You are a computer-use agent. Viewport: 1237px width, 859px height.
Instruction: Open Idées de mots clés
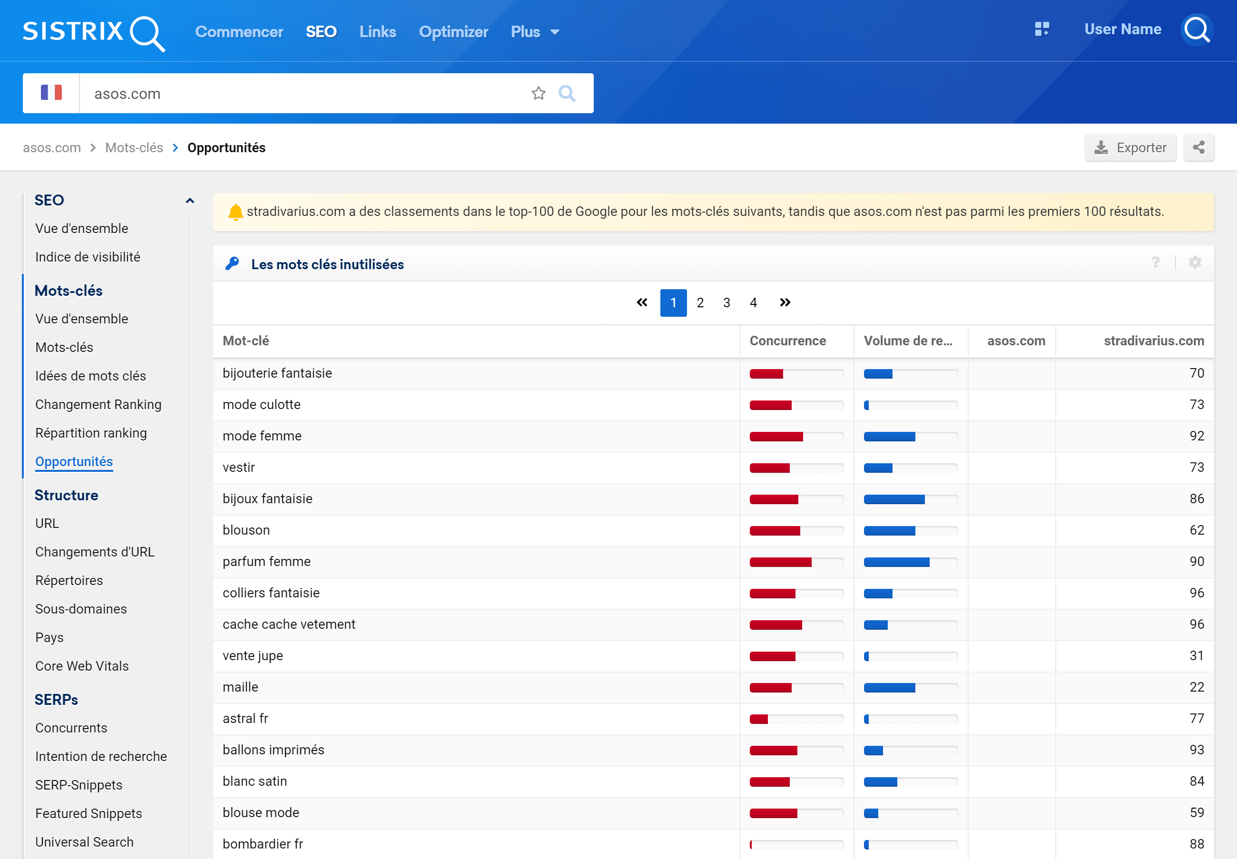coord(90,376)
